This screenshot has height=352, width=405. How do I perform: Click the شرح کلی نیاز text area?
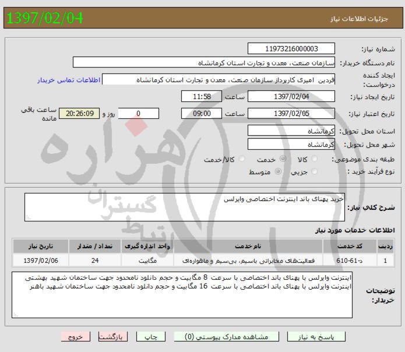pyautogui.click(x=184, y=207)
